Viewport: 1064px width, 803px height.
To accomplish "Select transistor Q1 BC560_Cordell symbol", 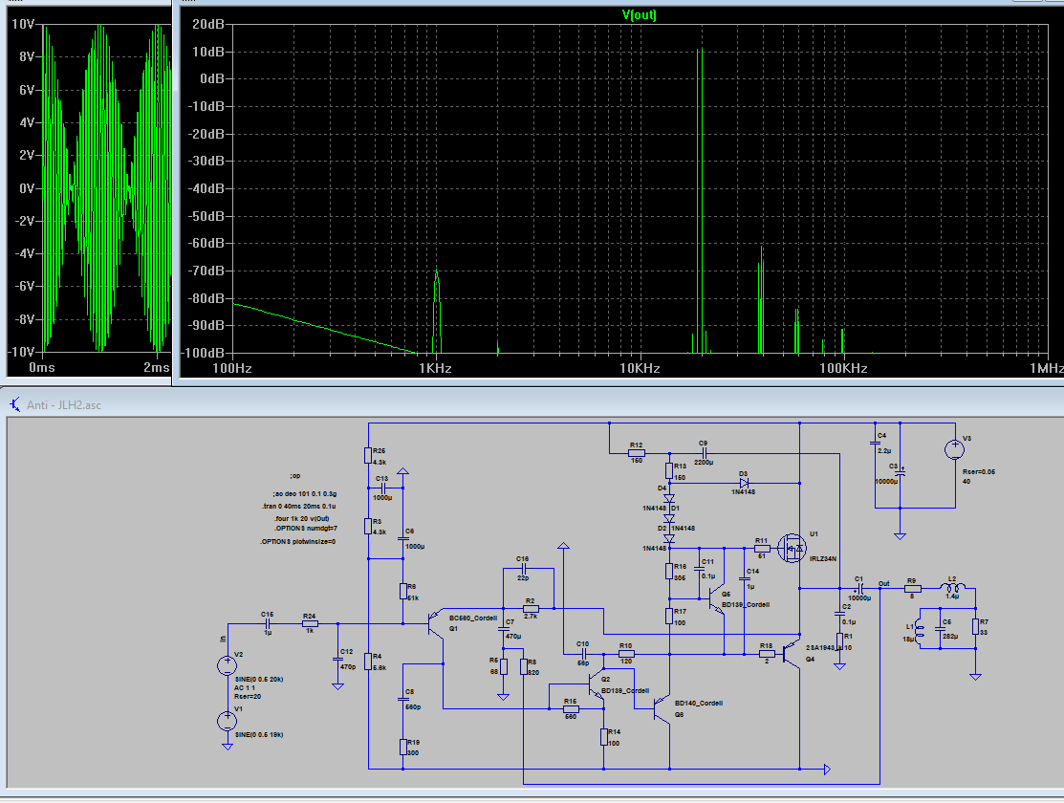I will (436, 624).
